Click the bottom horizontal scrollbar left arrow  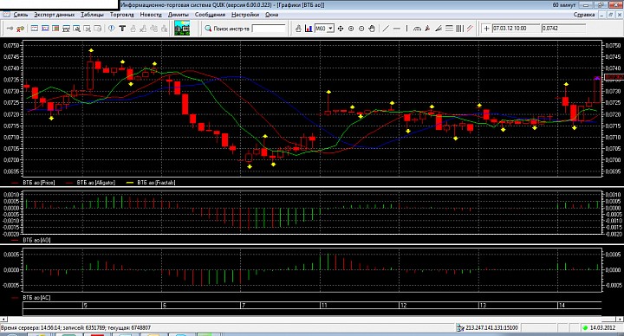point(3,319)
